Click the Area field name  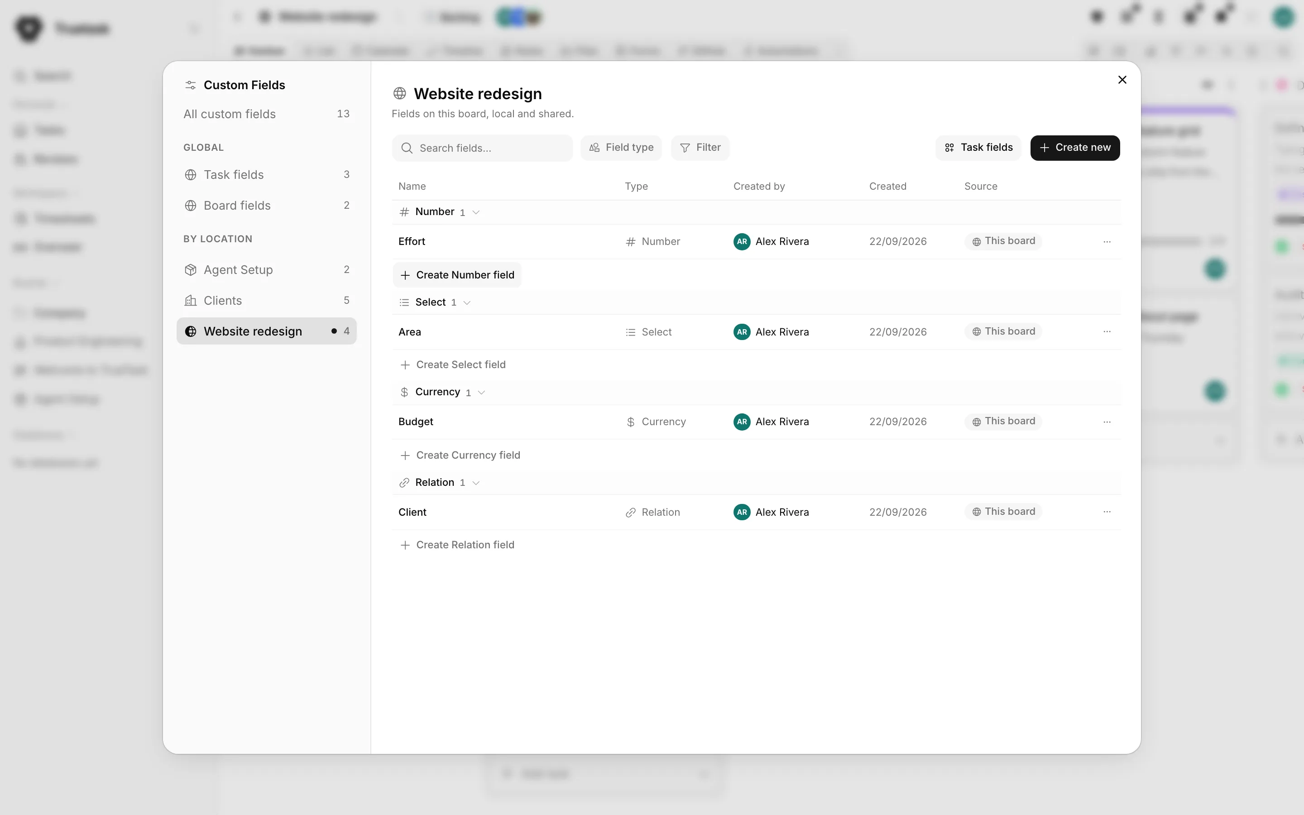coord(409,332)
